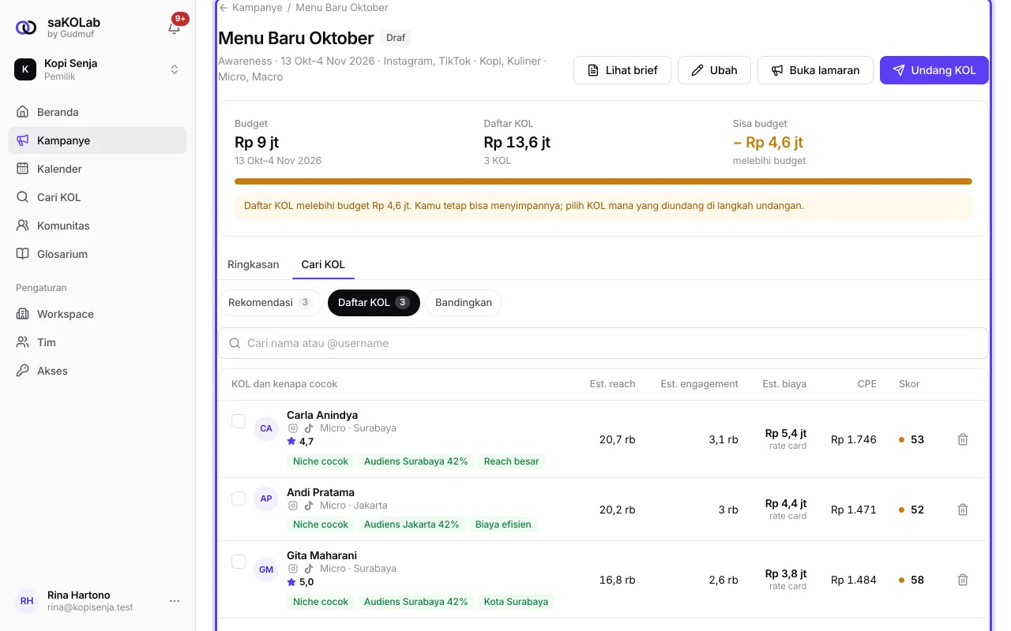Click the Kota Surabaya tag

point(516,602)
